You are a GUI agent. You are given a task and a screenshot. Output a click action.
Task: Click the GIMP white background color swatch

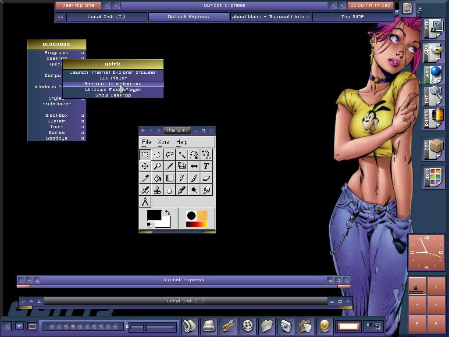tap(164, 222)
